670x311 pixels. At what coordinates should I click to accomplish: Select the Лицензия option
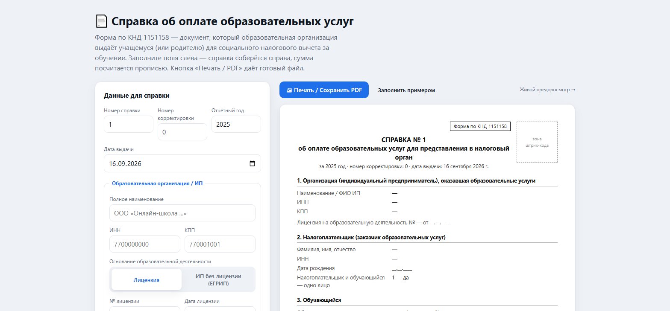(147, 280)
